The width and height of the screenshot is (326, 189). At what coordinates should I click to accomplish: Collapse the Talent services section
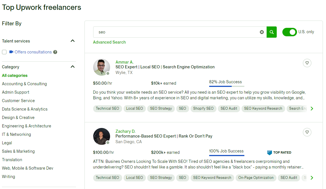[x=73, y=41]
